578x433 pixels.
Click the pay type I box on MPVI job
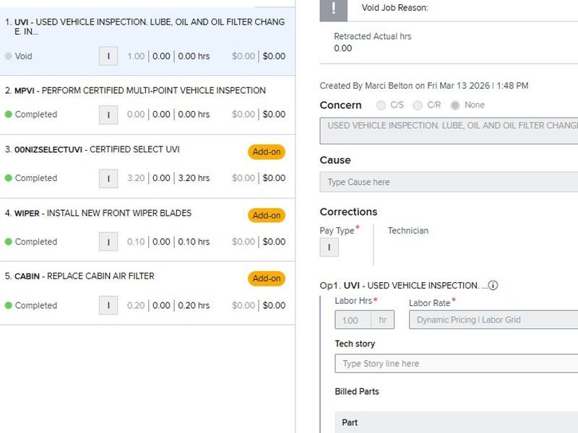pos(108,114)
